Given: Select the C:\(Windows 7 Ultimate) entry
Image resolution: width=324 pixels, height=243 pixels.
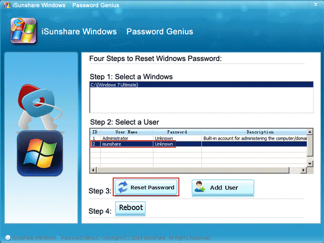Looking at the screenshot, I should 201,85.
